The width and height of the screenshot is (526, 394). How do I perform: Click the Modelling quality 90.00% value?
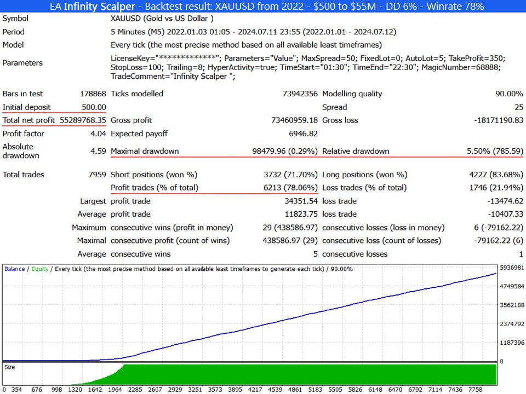pos(509,94)
